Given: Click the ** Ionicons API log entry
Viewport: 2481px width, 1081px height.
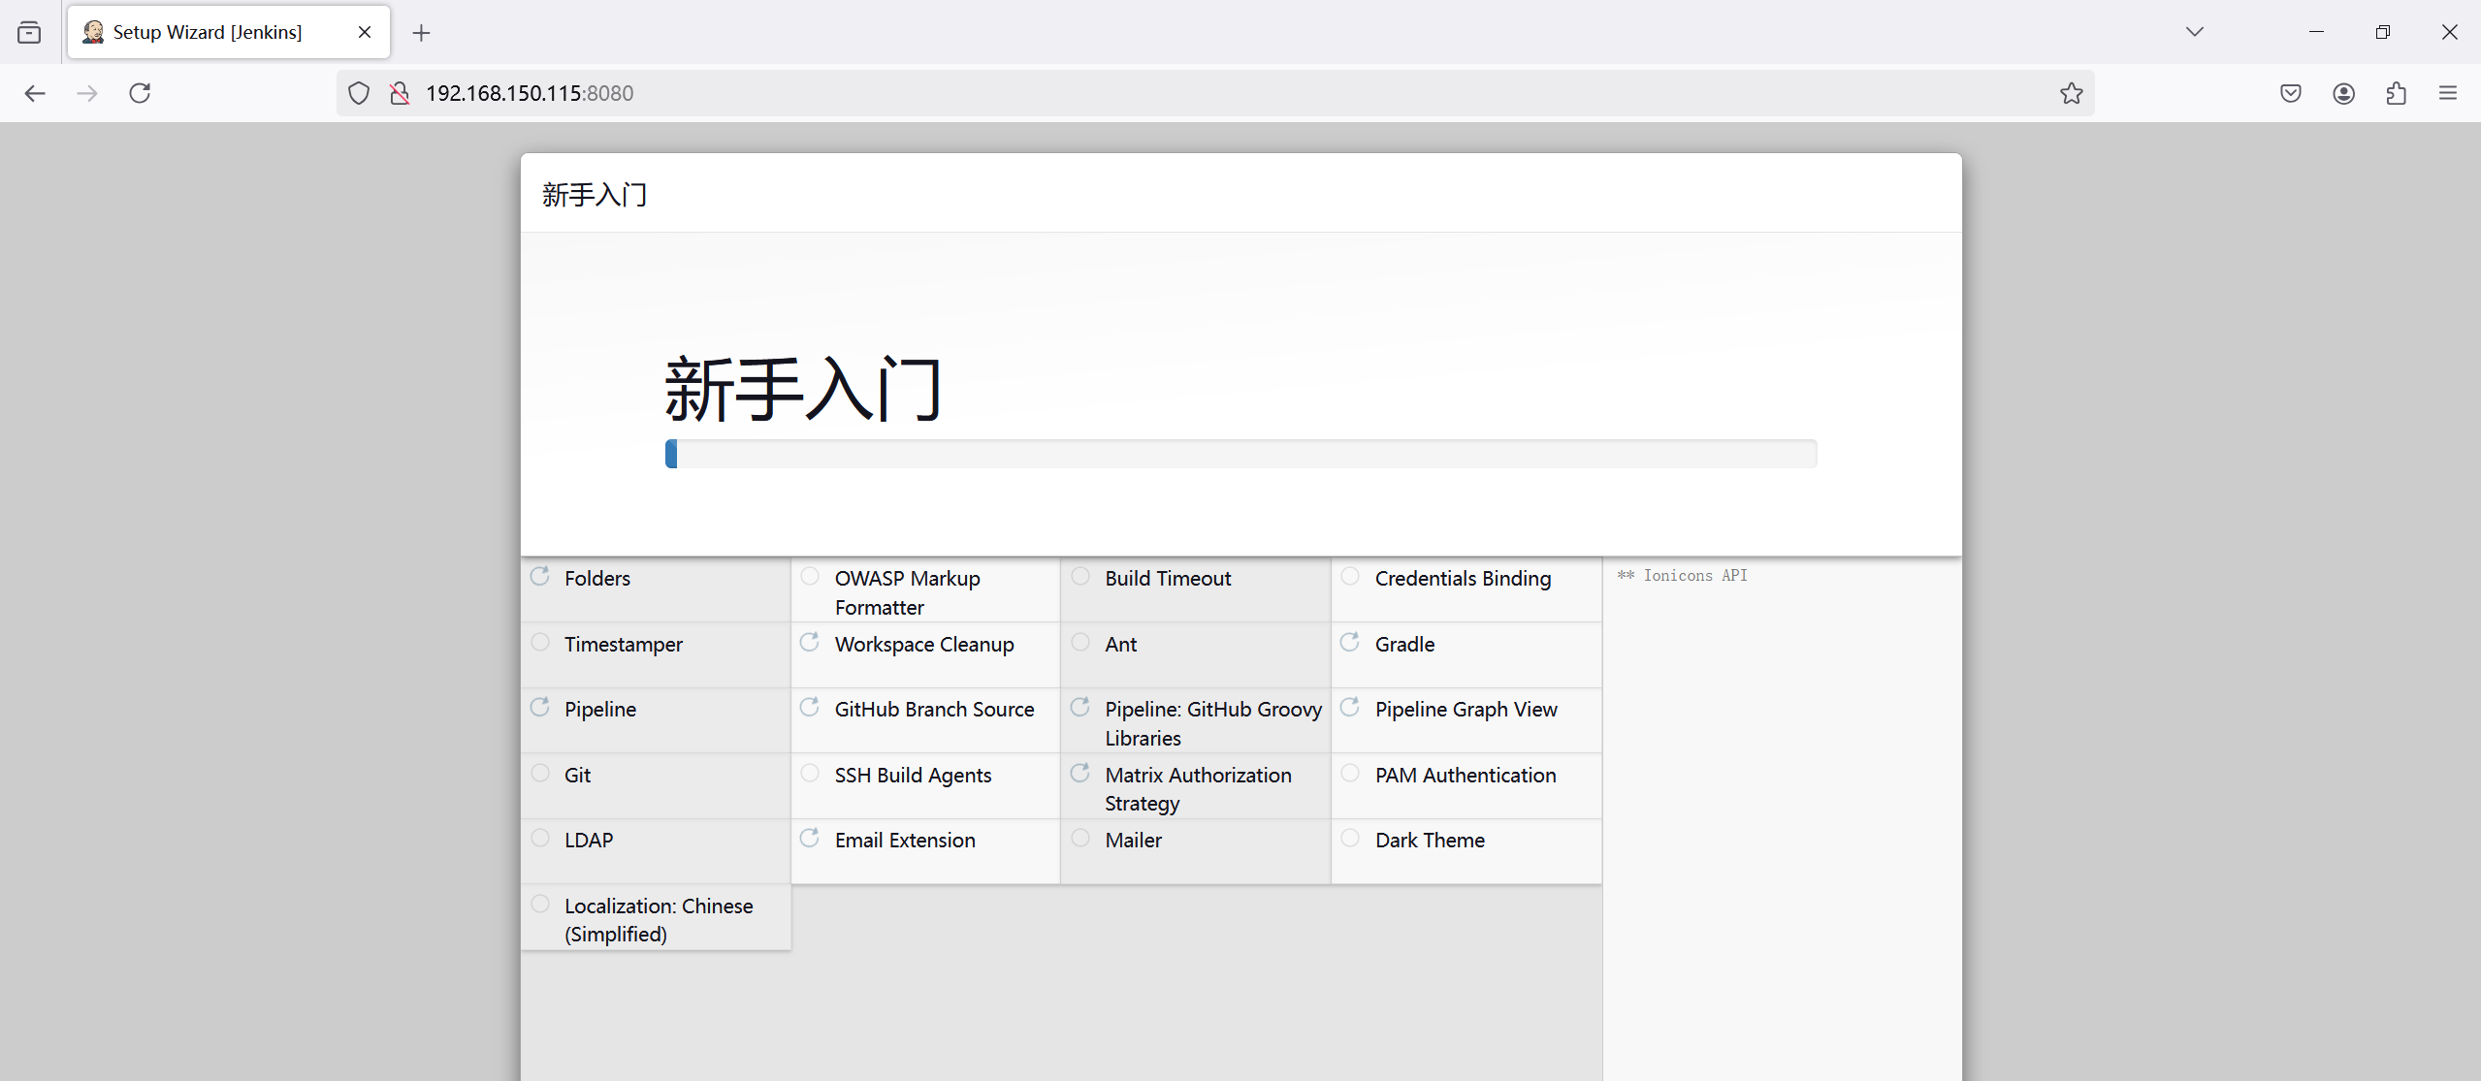Looking at the screenshot, I should [x=1683, y=575].
